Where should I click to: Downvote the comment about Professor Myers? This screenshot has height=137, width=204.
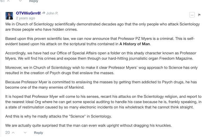[25, 133]
